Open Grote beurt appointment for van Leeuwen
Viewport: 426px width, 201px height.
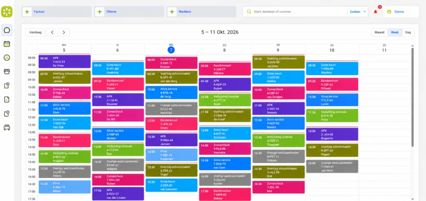pyautogui.click(x=171, y=185)
